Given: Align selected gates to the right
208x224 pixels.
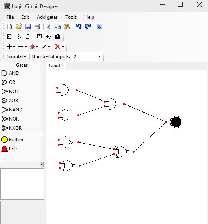Looking at the screenshot, I should 28,37.
